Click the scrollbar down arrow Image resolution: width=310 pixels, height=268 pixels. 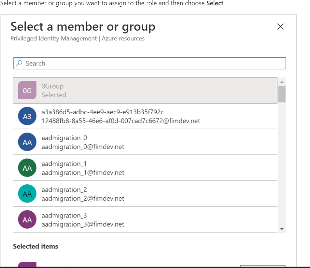[281, 229]
